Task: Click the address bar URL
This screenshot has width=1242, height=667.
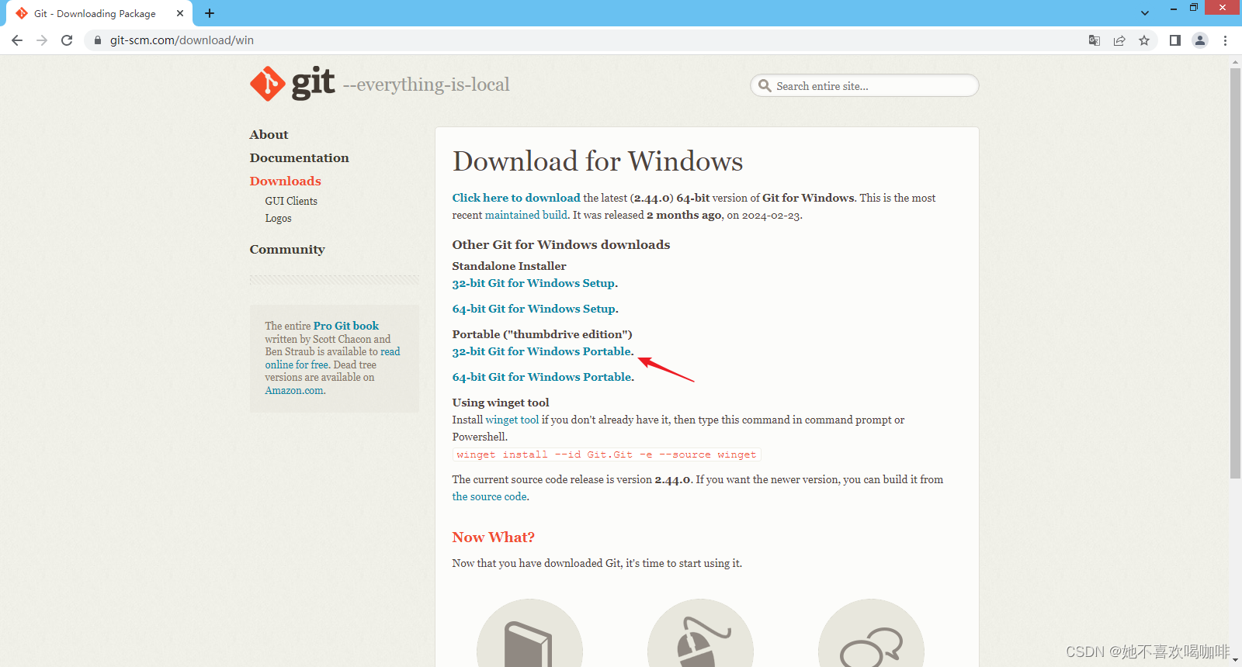Action: tap(182, 40)
